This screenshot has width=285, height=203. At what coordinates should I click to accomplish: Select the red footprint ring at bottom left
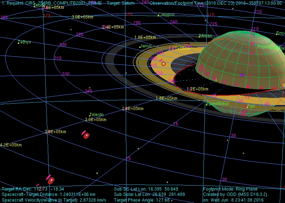pyautogui.click(x=51, y=181)
